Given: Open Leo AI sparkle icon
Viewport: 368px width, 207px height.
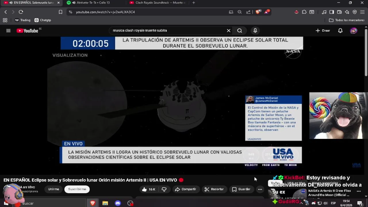Looking at the screenshot, I should [x=347, y=12].
